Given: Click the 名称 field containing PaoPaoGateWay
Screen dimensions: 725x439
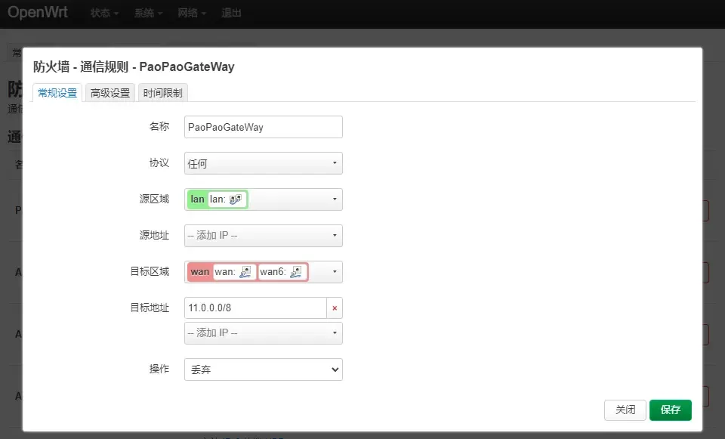Looking at the screenshot, I should 263,127.
